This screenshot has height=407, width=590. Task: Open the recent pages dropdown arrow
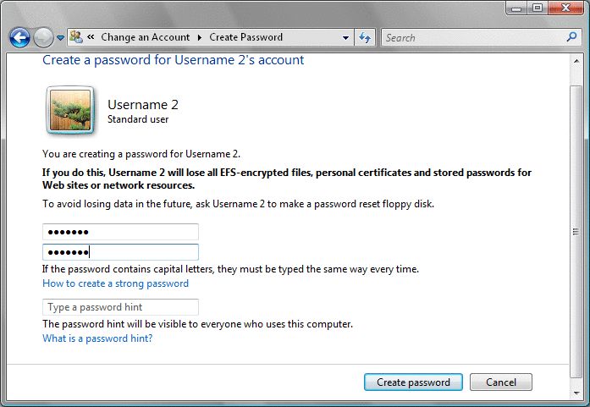tap(60, 38)
